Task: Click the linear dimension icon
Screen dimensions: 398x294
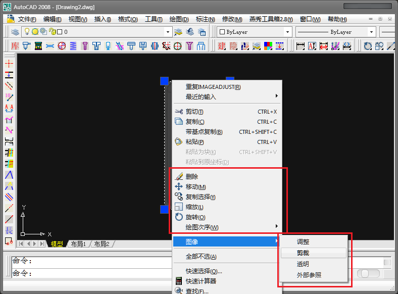Action: 301,46
